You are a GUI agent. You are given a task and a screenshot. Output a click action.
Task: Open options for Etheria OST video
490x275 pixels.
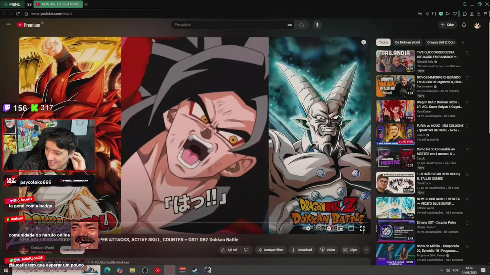[467, 222]
